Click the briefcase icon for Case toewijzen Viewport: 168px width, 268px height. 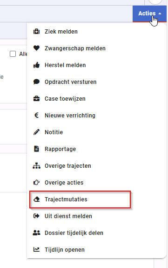tap(36, 99)
